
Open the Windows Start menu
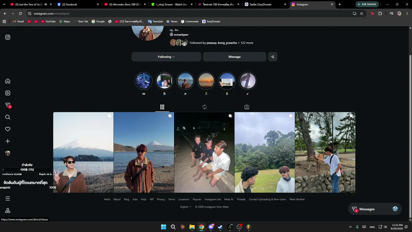pos(164,227)
